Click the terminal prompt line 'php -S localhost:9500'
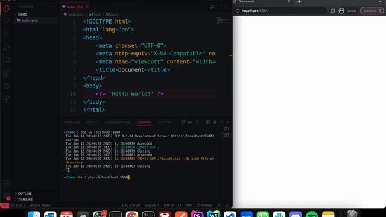 (96, 177)
